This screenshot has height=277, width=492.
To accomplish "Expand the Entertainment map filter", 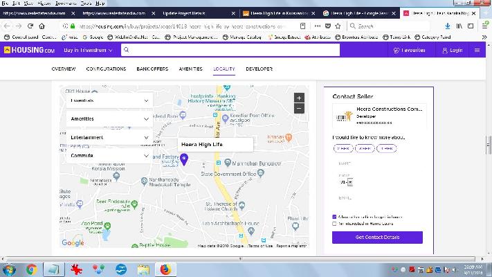I will coord(109,137).
